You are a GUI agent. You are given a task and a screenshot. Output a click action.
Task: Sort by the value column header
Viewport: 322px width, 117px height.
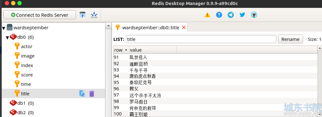point(153,50)
